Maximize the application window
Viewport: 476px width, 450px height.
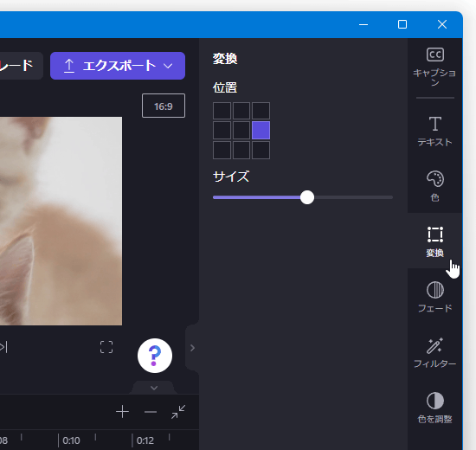(402, 24)
